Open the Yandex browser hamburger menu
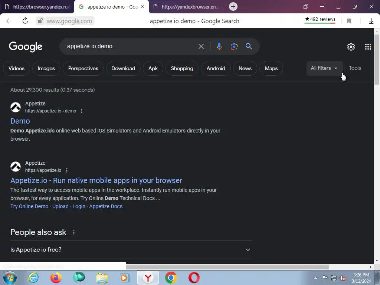This screenshot has height=285, width=380. 322,7
